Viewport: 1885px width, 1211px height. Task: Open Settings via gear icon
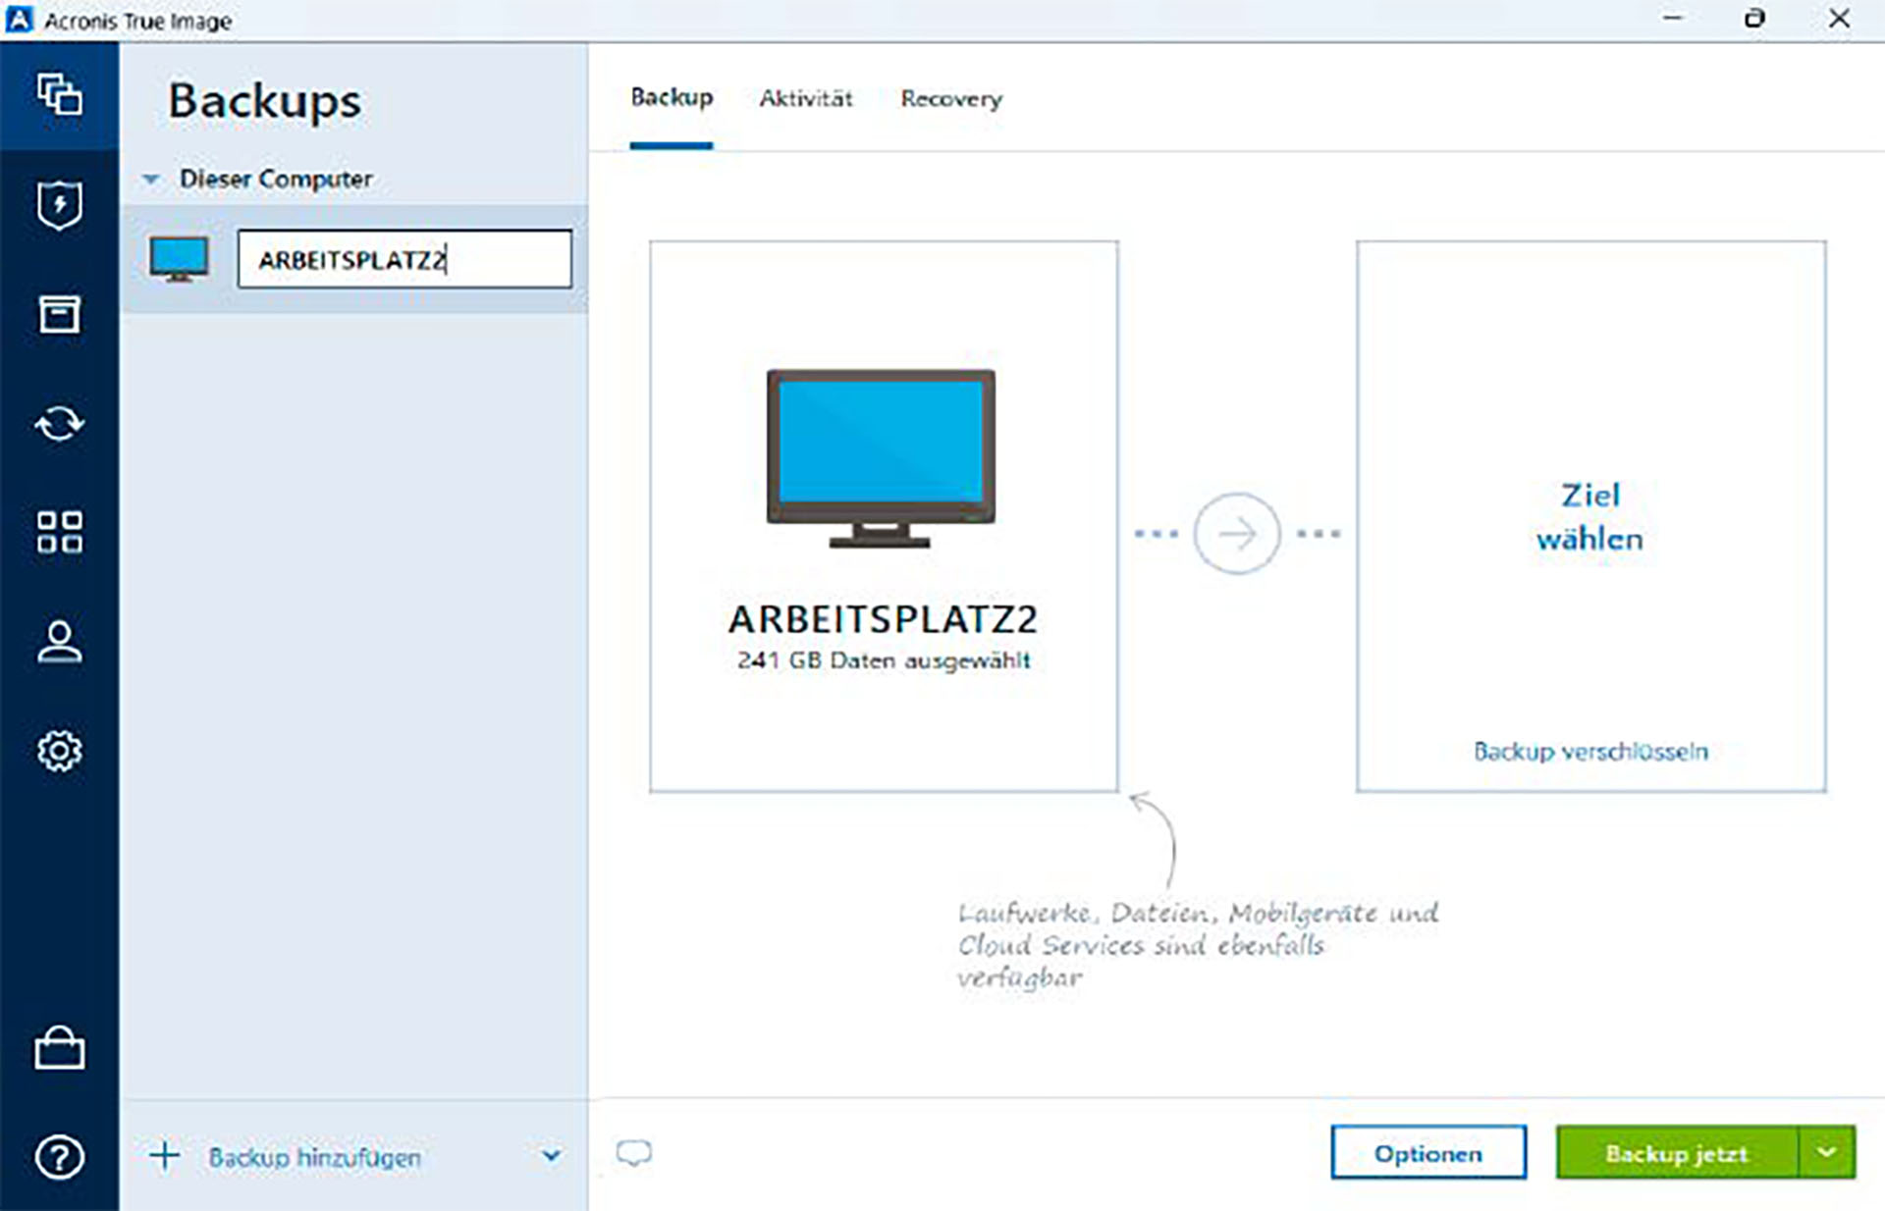(x=59, y=751)
